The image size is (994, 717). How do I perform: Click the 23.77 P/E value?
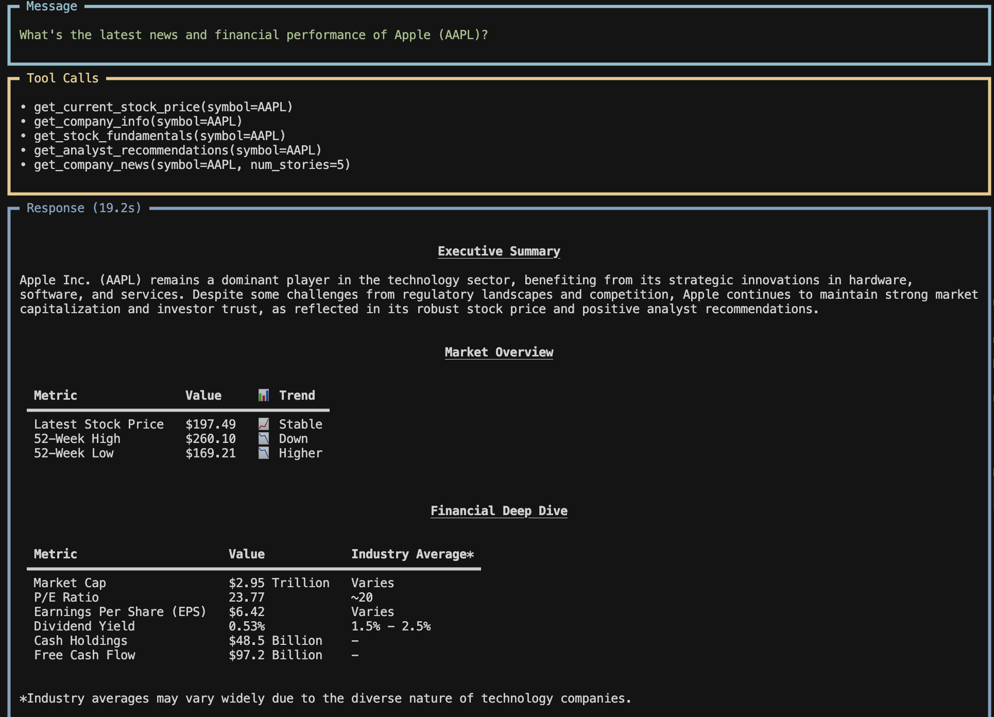[x=247, y=597]
